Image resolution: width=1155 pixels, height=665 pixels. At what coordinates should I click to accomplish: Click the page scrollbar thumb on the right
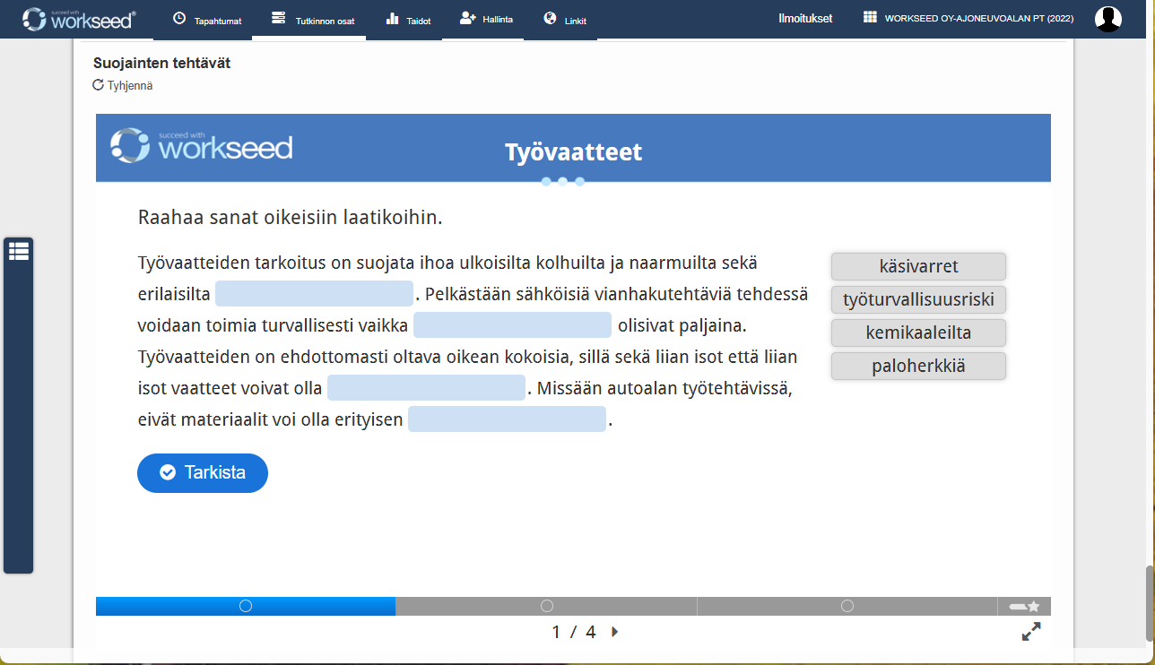tap(1149, 603)
